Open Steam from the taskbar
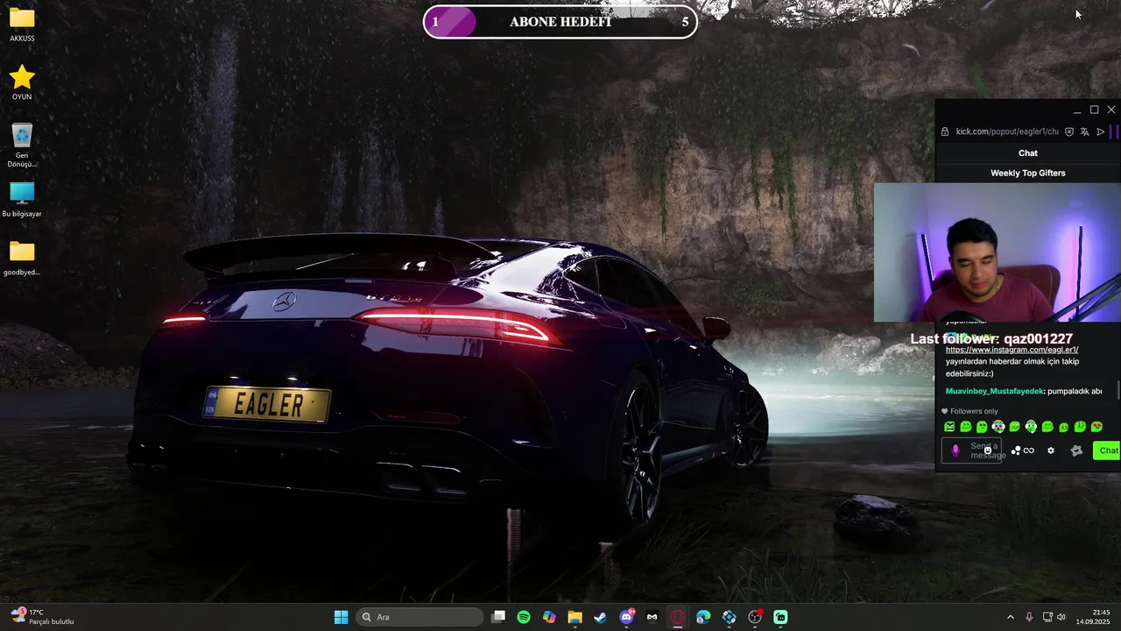Screen dimensions: 1121x631 click(600, 617)
